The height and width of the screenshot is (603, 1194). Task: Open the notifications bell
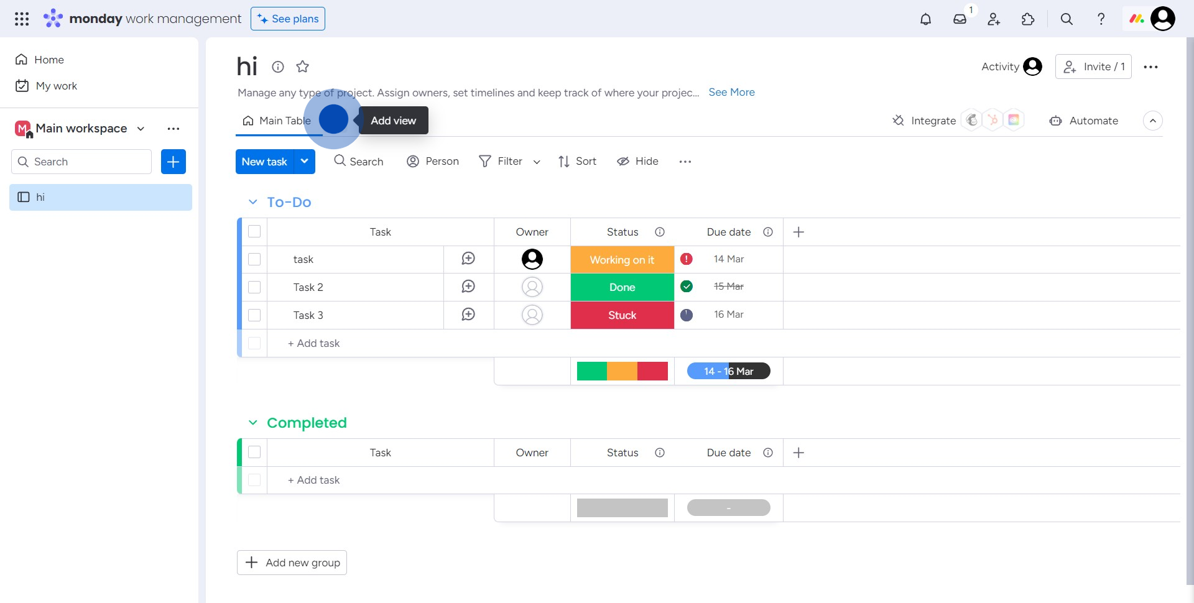(925, 19)
